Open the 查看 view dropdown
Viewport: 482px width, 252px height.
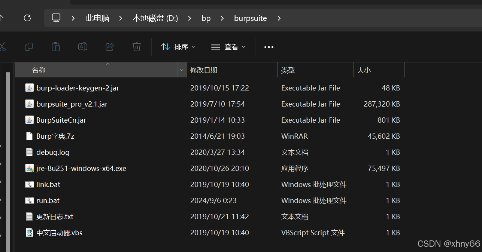(228, 47)
